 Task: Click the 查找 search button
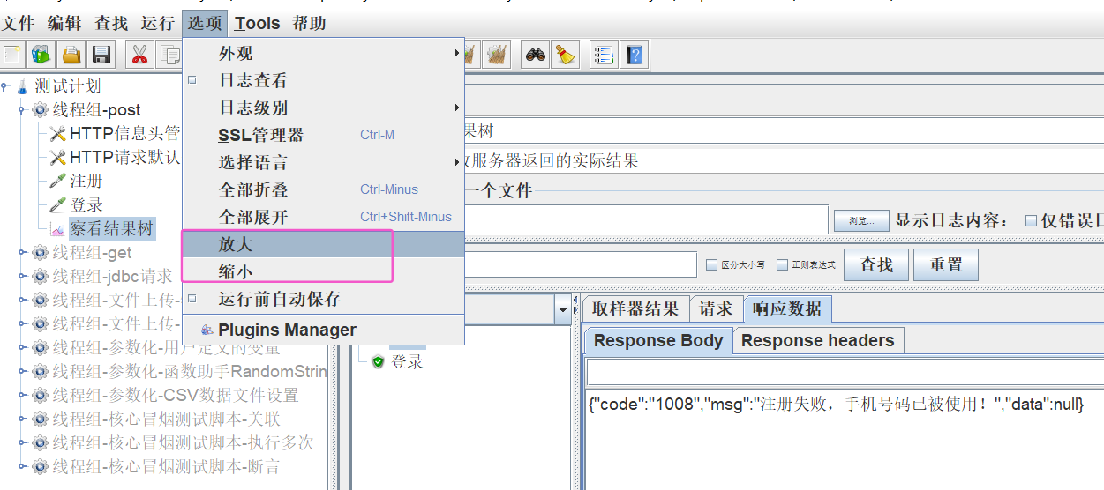point(875,264)
